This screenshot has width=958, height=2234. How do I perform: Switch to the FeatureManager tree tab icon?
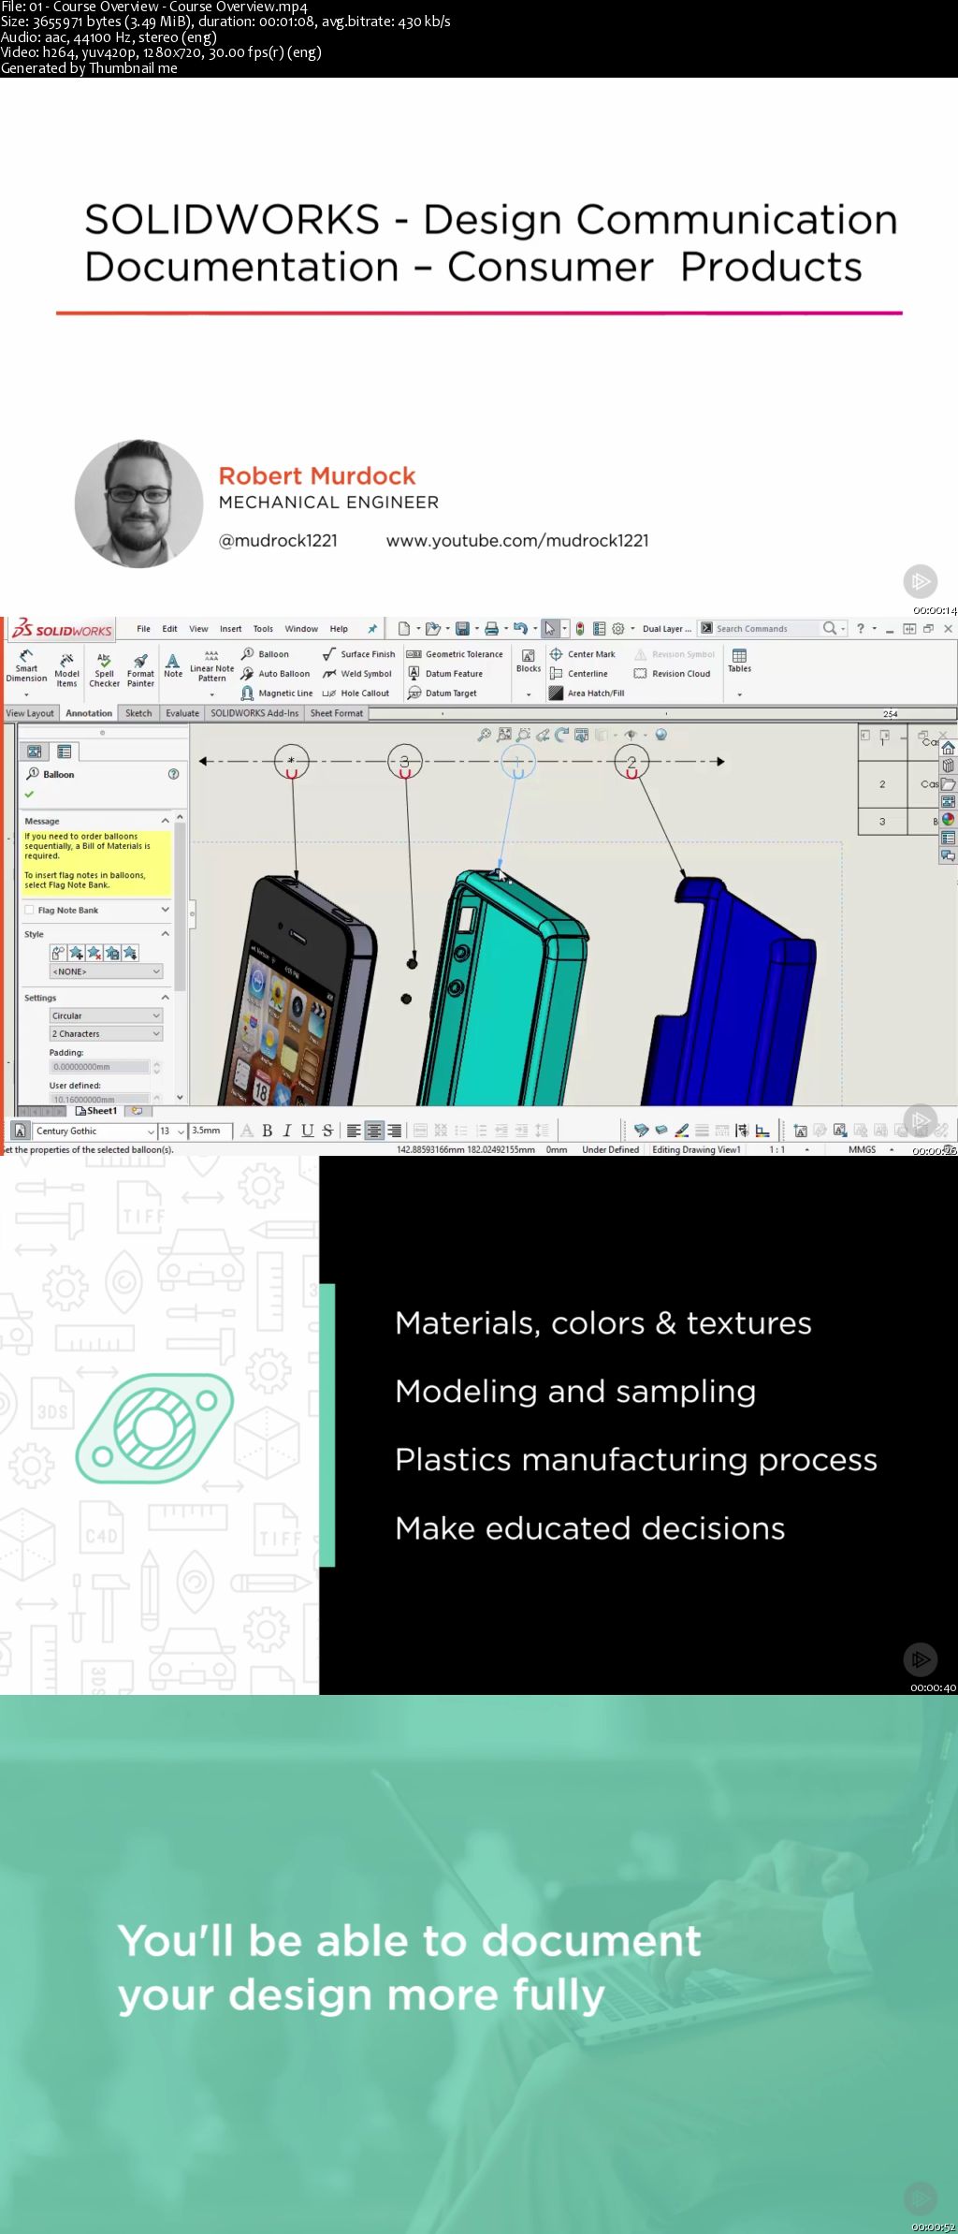tap(35, 752)
